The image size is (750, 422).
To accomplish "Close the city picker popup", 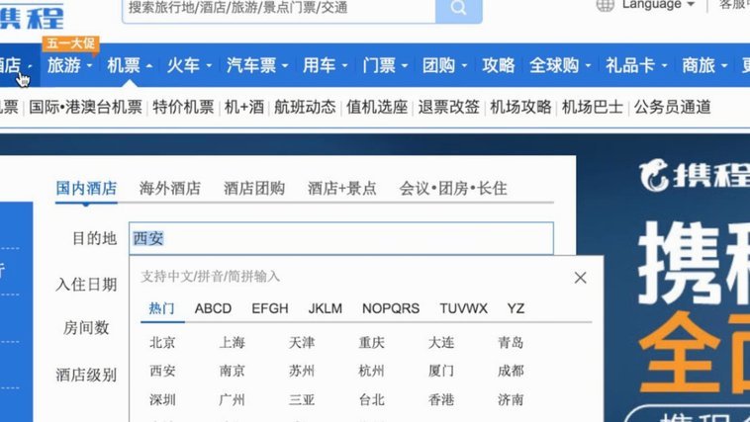I will point(580,278).
